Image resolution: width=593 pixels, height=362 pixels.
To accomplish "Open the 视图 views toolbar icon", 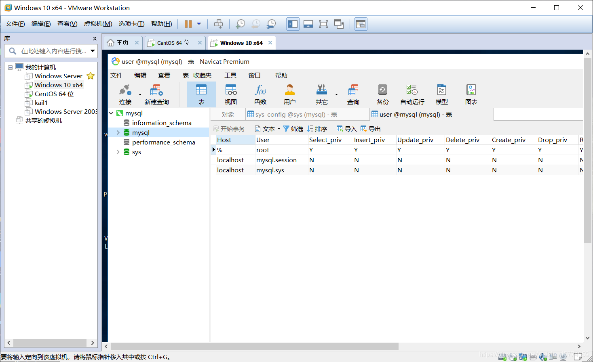I will click(231, 90).
